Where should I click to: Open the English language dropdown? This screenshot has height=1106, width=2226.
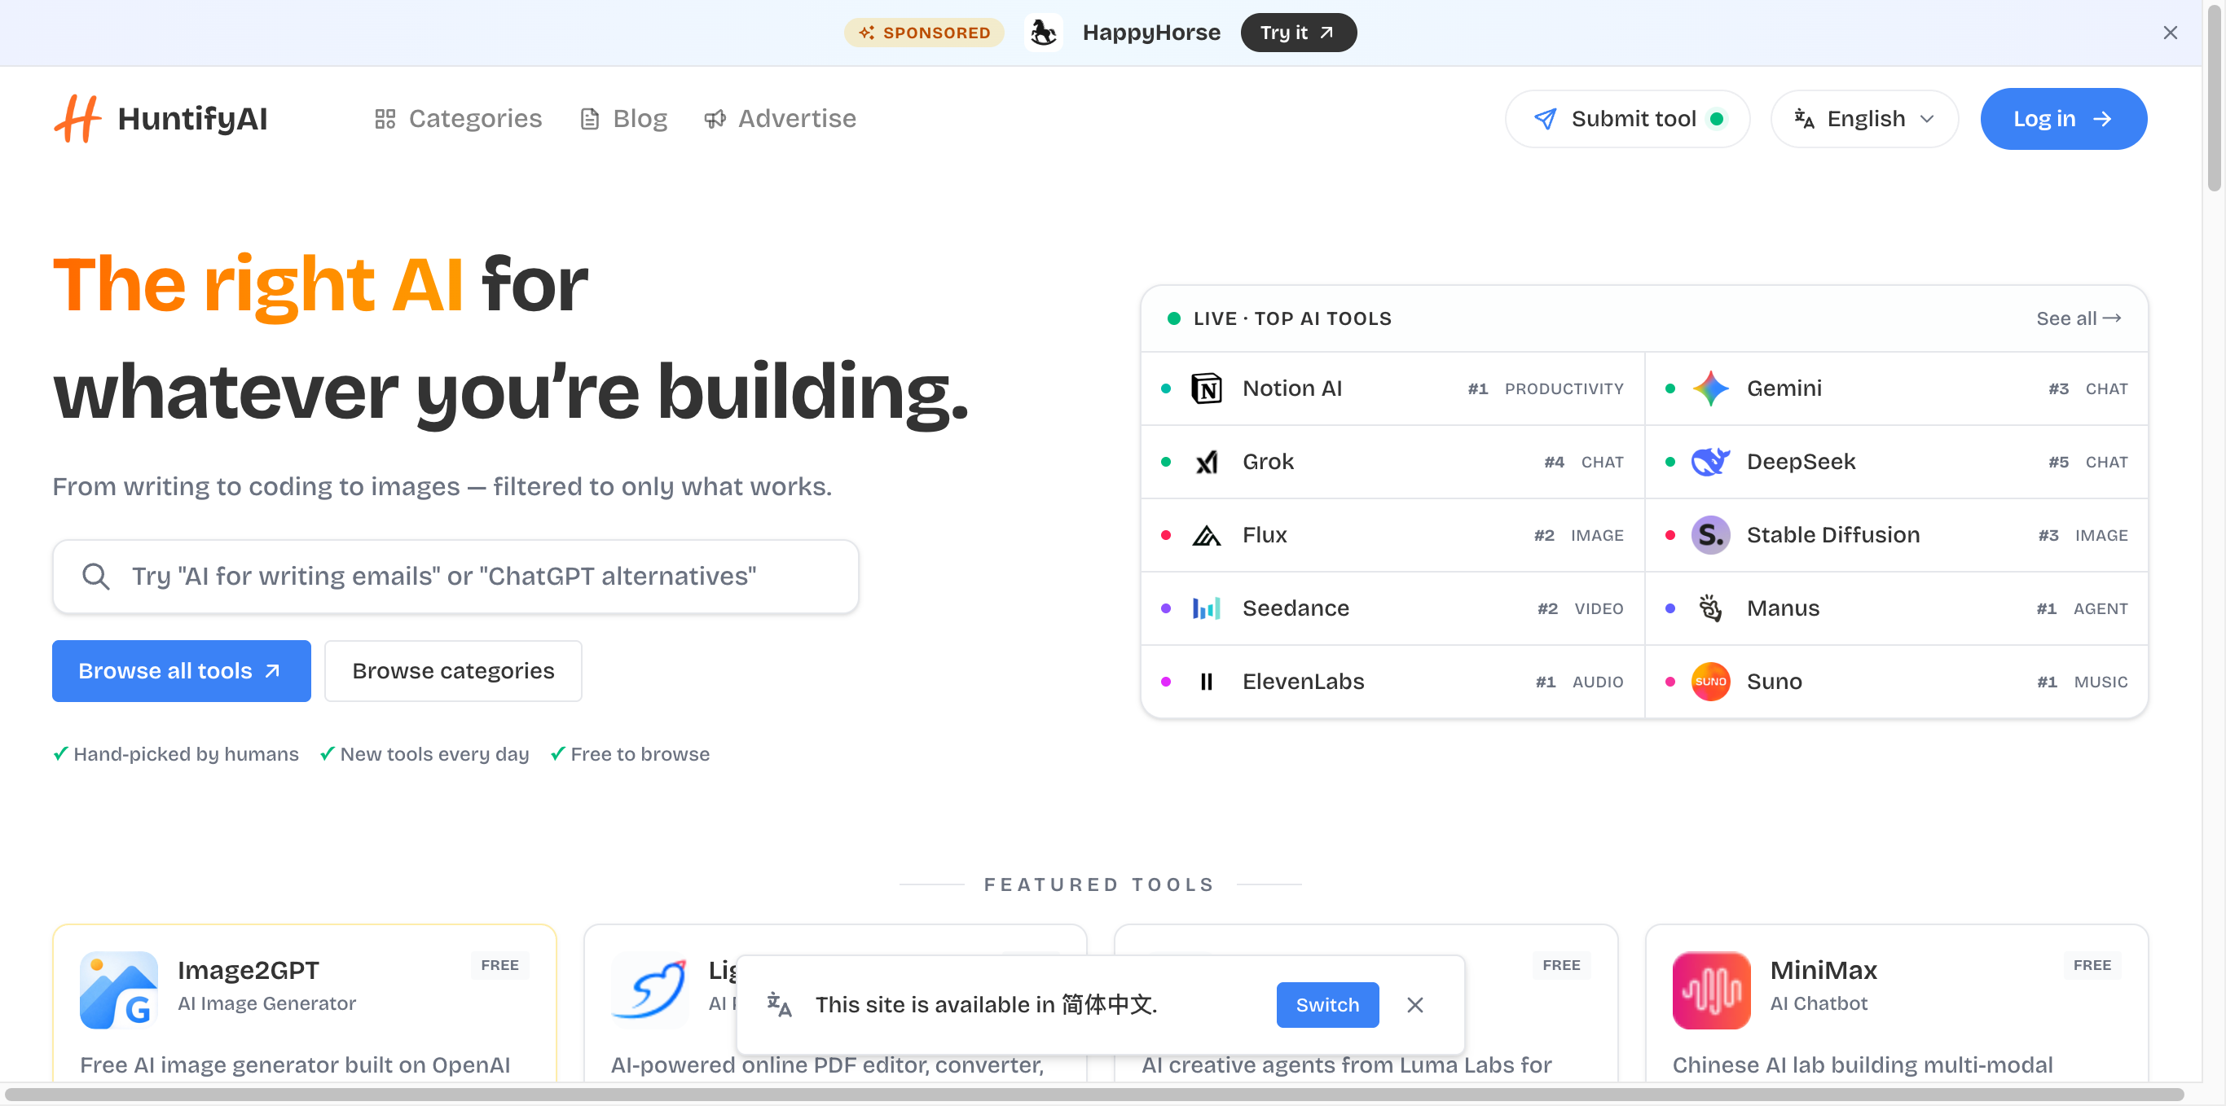(1864, 118)
